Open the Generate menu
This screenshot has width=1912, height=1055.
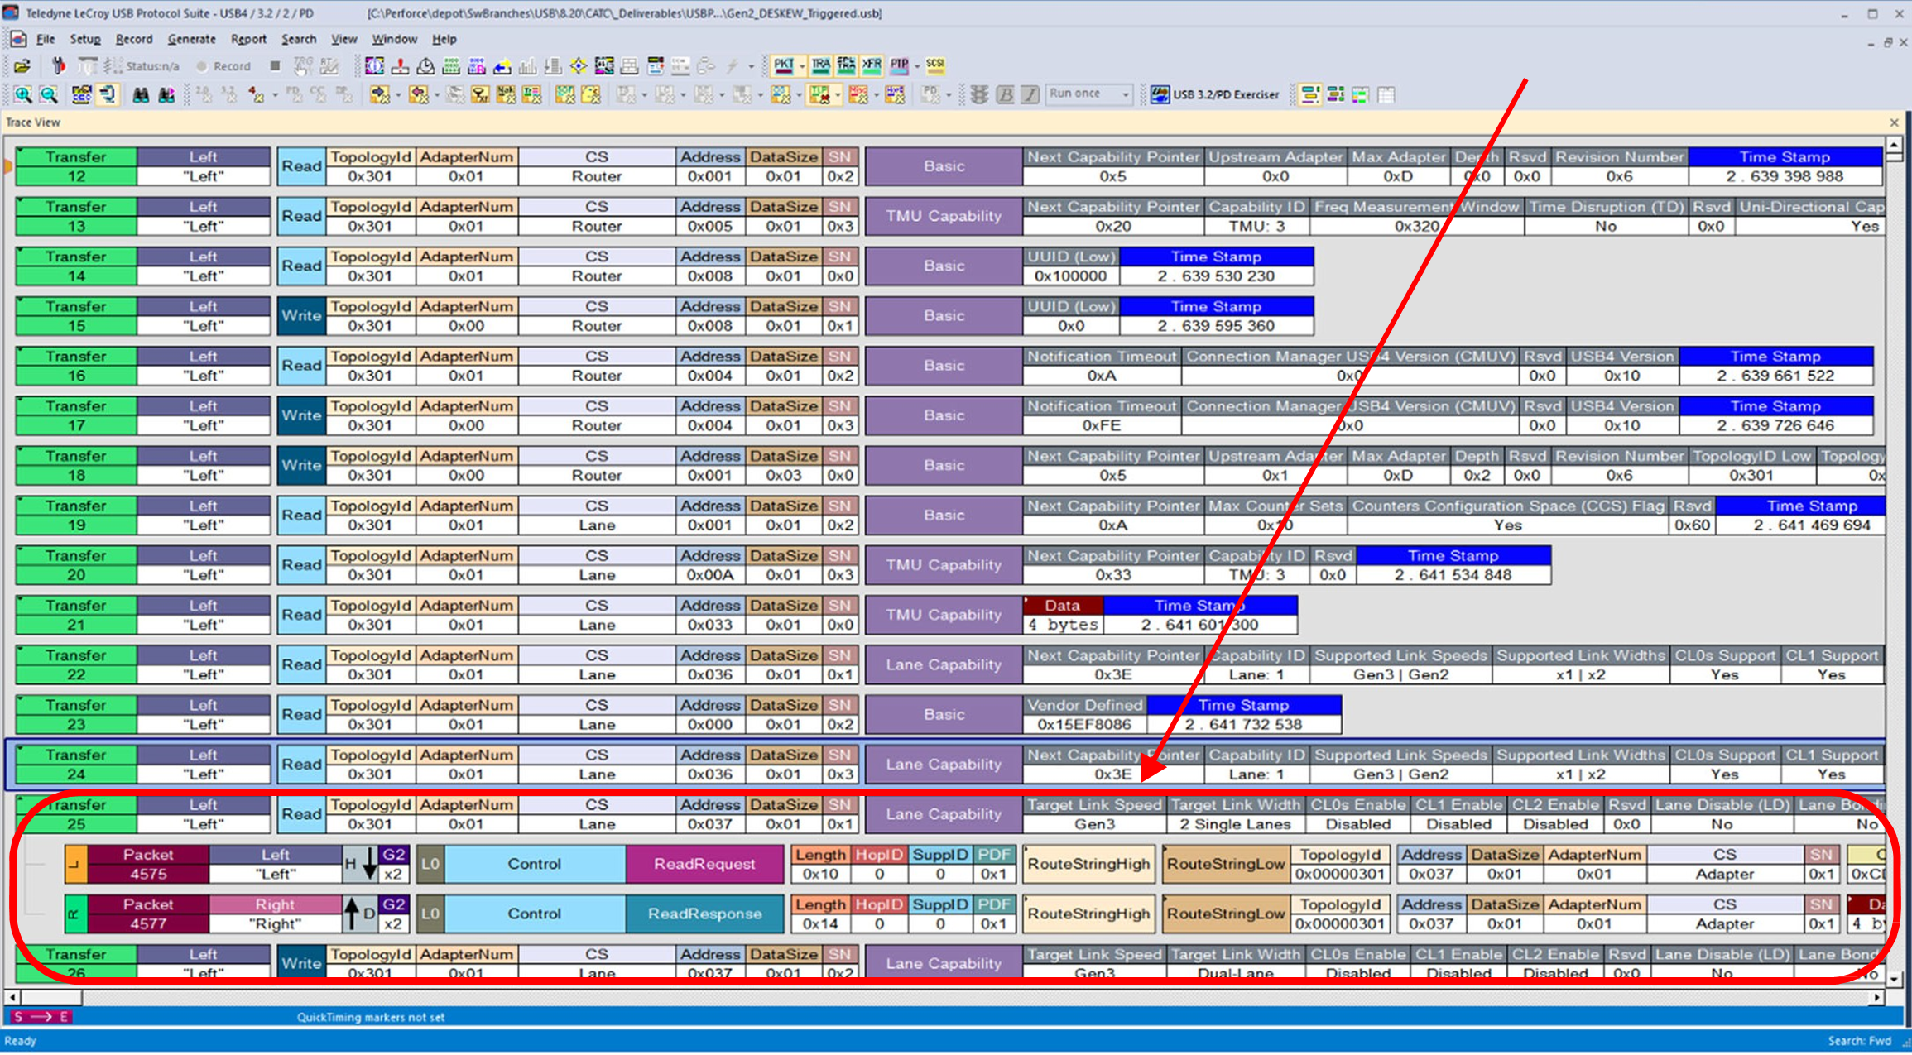click(x=191, y=39)
